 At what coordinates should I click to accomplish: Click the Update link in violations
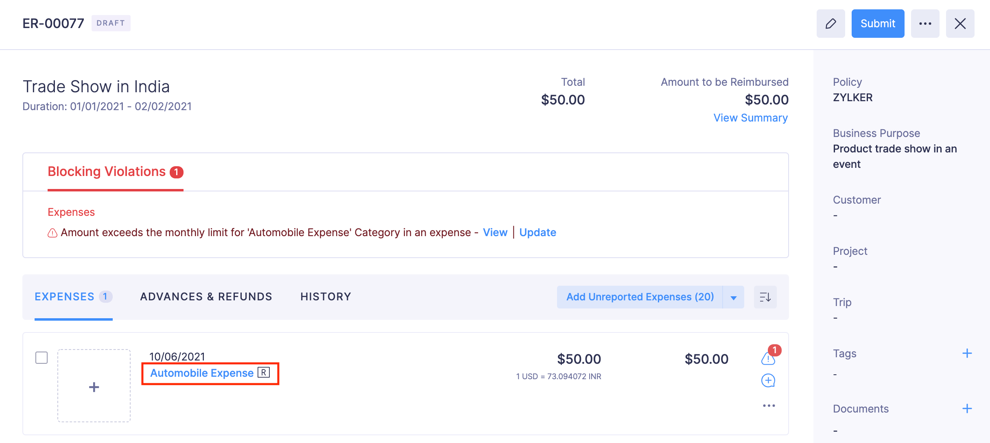(538, 232)
